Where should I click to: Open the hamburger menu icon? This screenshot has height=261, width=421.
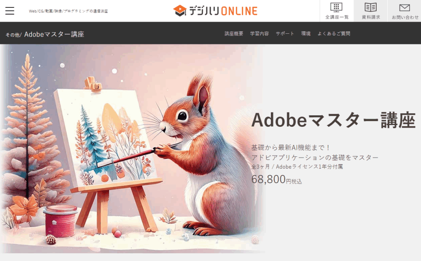pos(10,11)
